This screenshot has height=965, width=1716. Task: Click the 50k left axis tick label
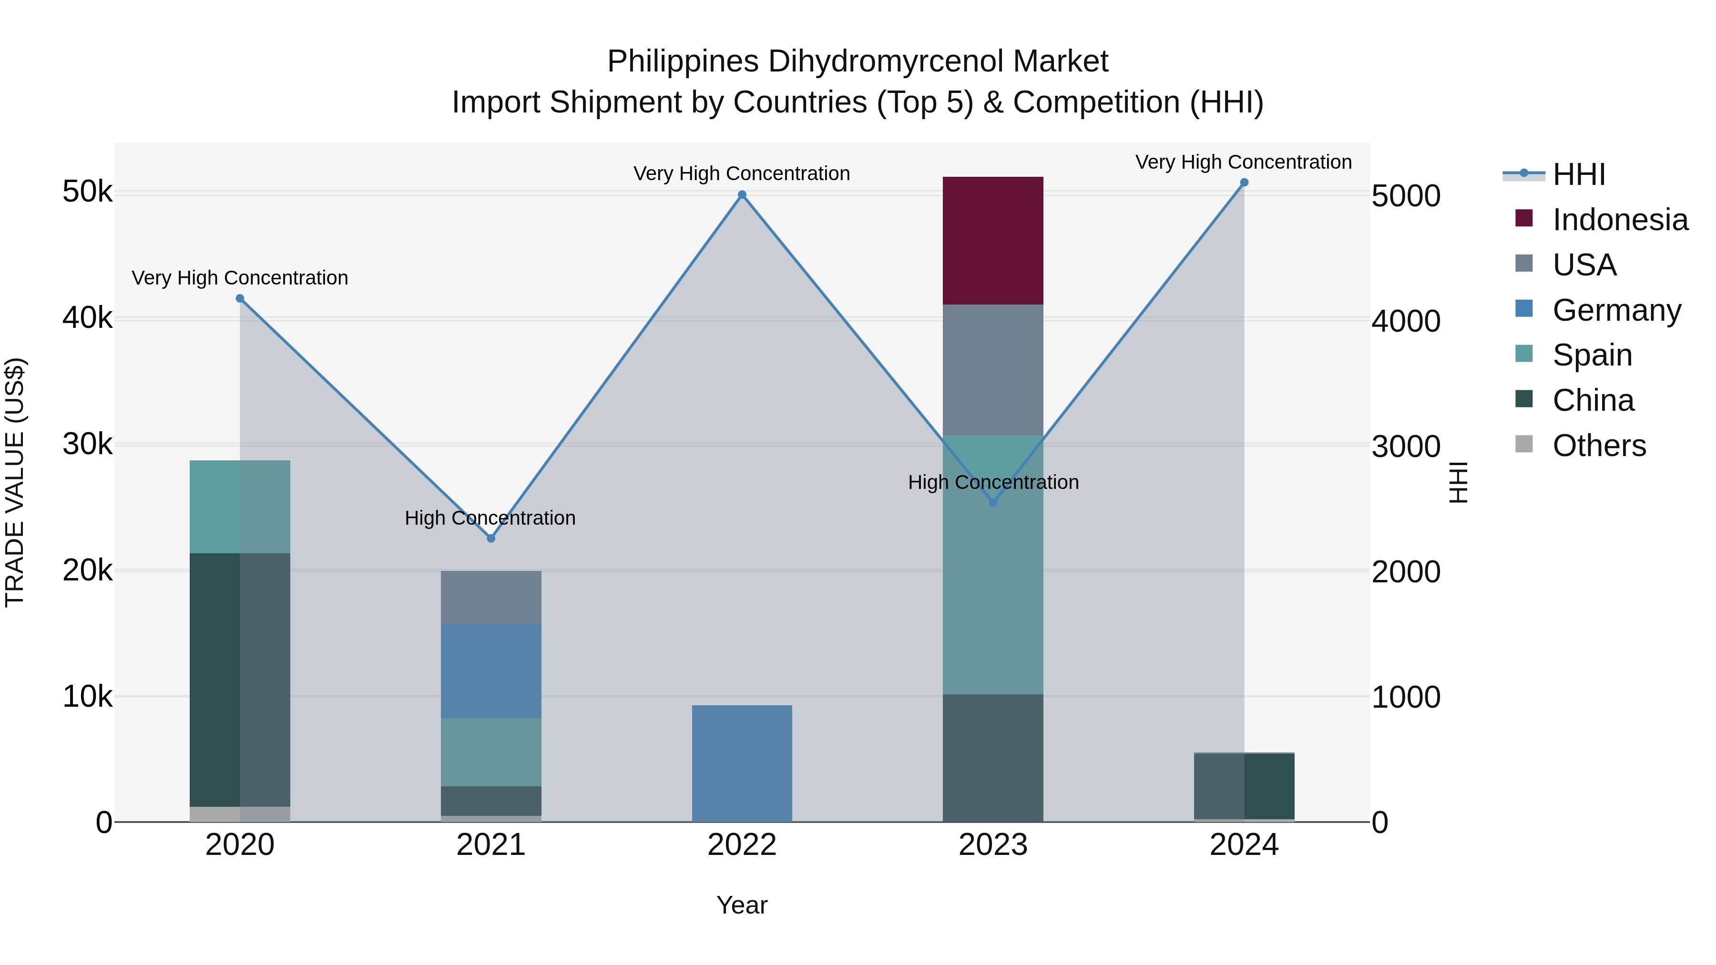tap(87, 192)
